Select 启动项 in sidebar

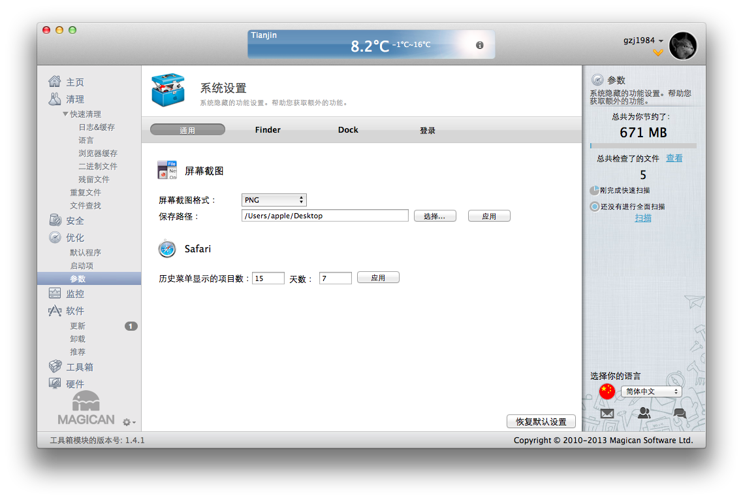[82, 265]
